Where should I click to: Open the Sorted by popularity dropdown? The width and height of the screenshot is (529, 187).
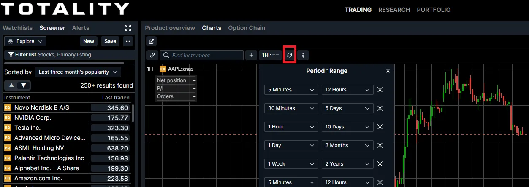(x=78, y=72)
